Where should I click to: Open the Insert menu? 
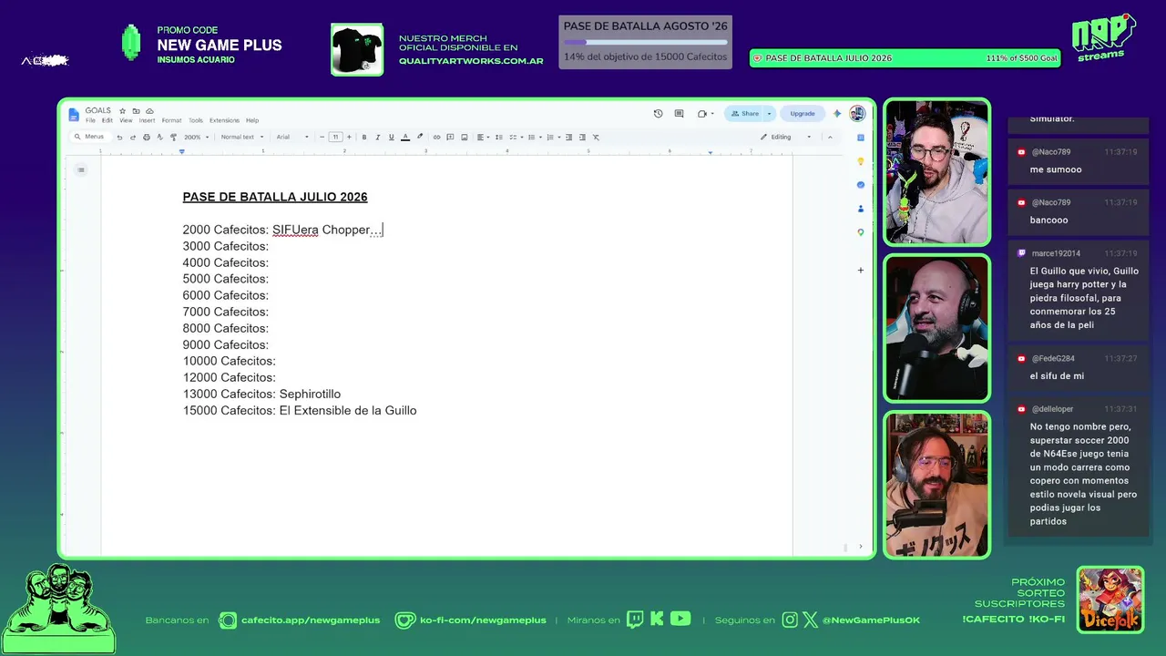pos(147,120)
